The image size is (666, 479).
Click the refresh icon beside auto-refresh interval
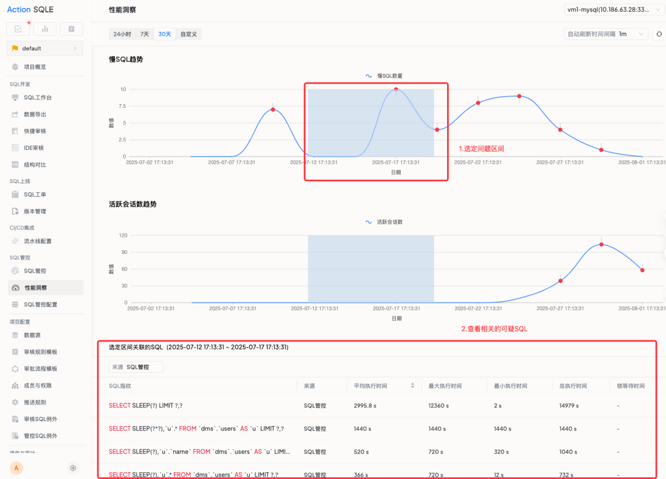(659, 35)
